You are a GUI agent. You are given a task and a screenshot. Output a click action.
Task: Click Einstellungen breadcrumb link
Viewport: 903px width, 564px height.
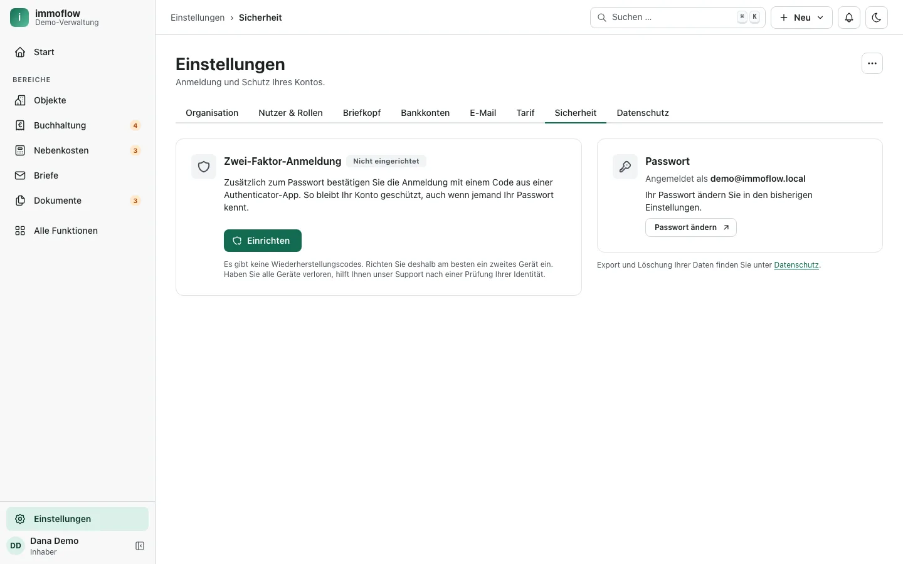pos(198,18)
